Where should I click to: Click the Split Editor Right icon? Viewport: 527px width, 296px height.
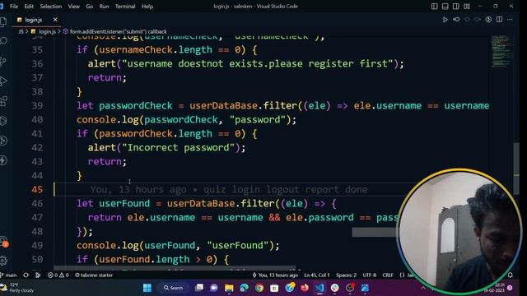click(x=500, y=20)
